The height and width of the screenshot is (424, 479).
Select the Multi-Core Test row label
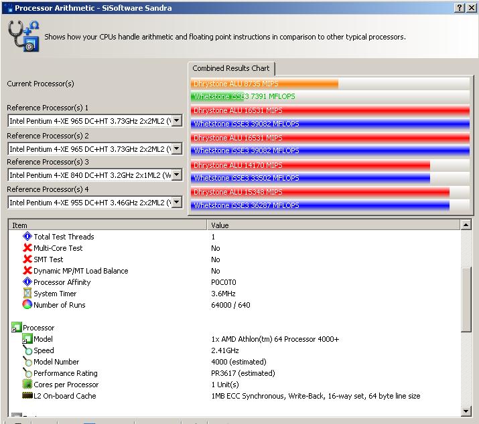click(x=58, y=248)
